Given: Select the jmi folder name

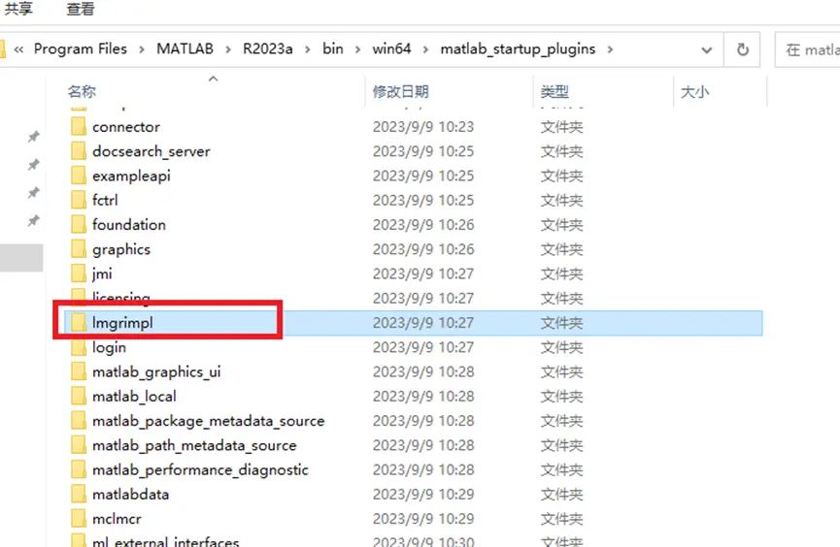Looking at the screenshot, I should [x=102, y=274].
